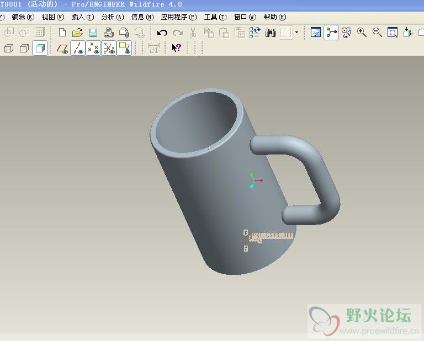Open the 应用程序(P) menu
Screen dimensions: 424x341
click(x=179, y=17)
